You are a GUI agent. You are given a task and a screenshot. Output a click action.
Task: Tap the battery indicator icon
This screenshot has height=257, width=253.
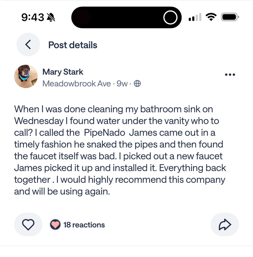(230, 17)
